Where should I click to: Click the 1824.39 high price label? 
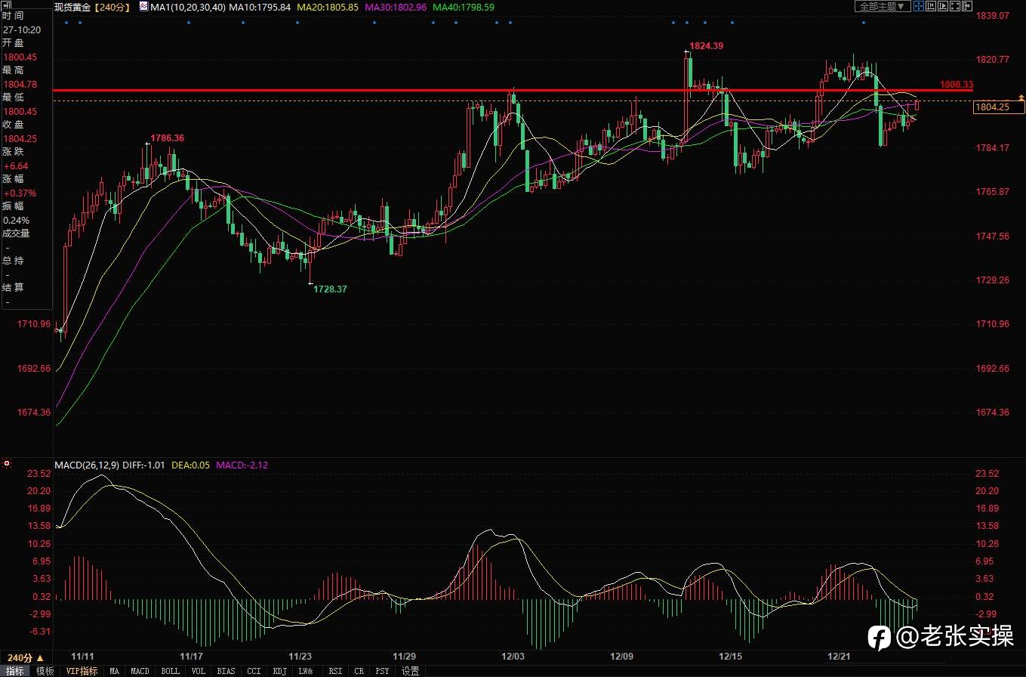point(707,46)
